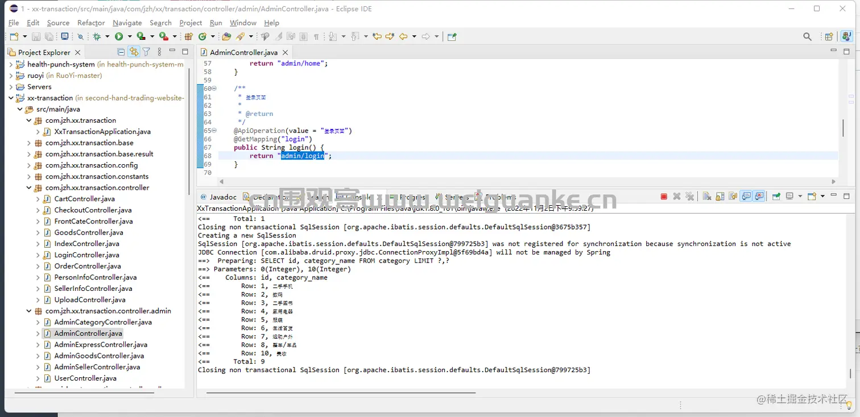The width and height of the screenshot is (860, 417).
Task: Click the New Java Package icon
Action: (189, 36)
